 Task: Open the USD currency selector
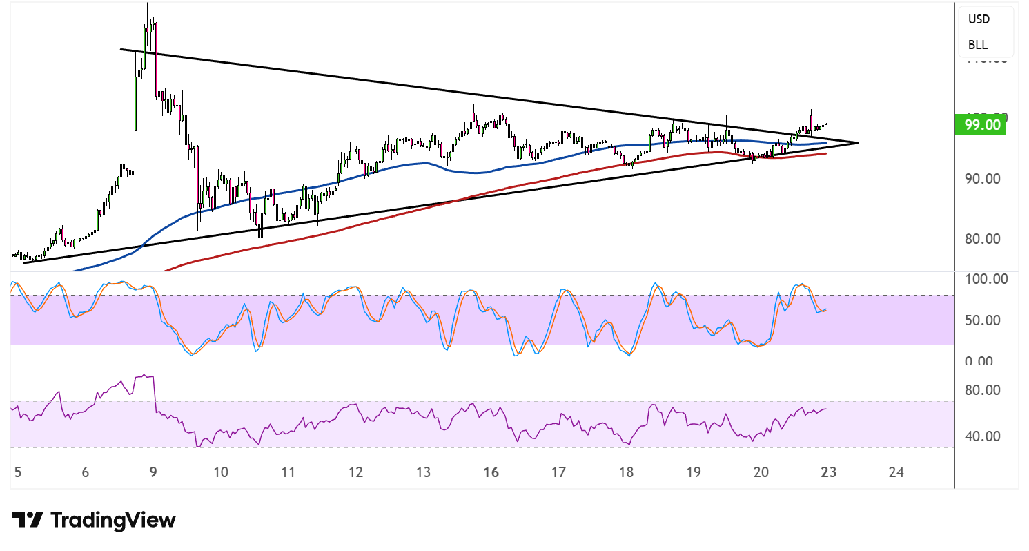coord(979,19)
